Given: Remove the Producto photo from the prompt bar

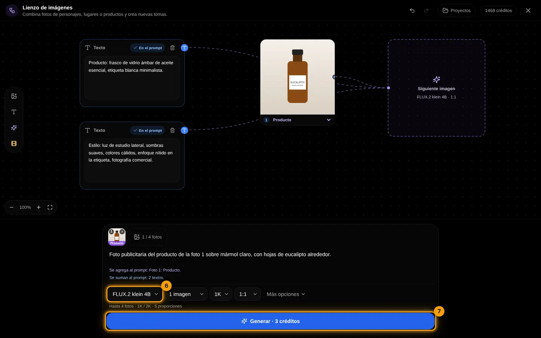Looking at the screenshot, I should coord(122,232).
